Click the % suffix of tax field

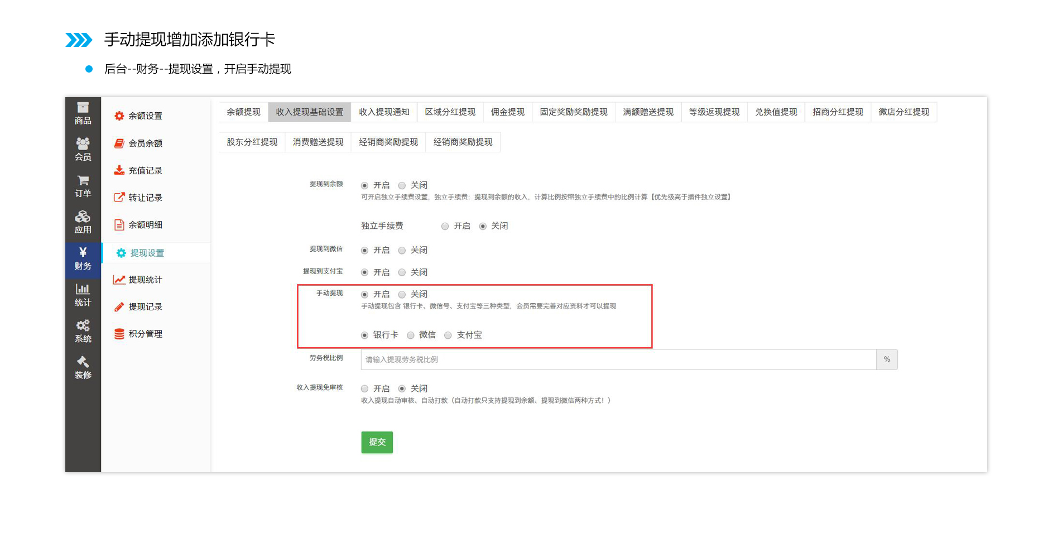pos(887,359)
